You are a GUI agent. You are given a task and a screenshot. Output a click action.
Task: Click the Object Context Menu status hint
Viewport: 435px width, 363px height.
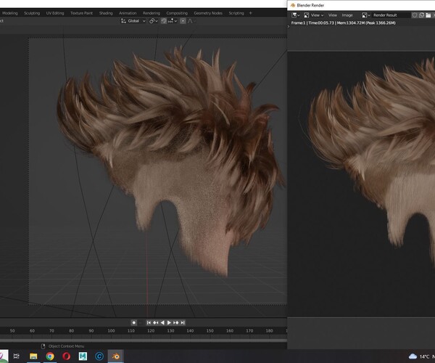[x=66, y=346]
